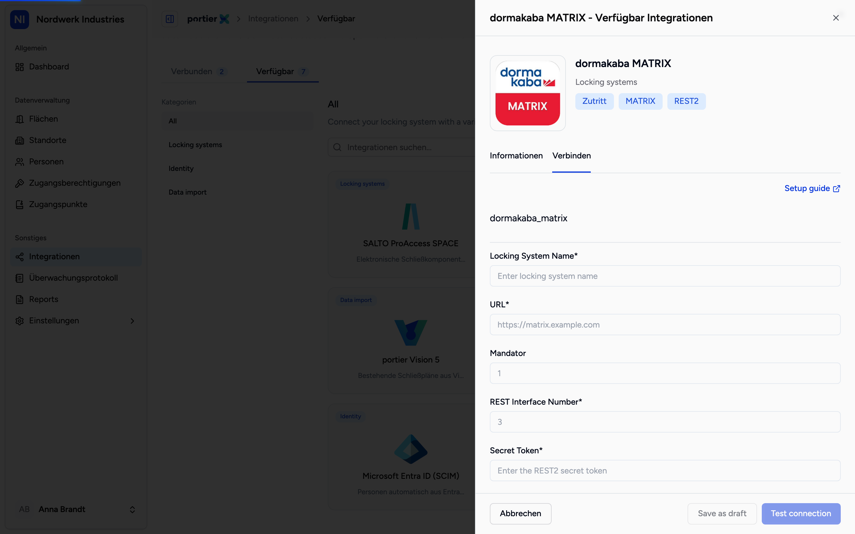Open the Verbunden integrations tab
855x534 pixels.
(x=199, y=72)
